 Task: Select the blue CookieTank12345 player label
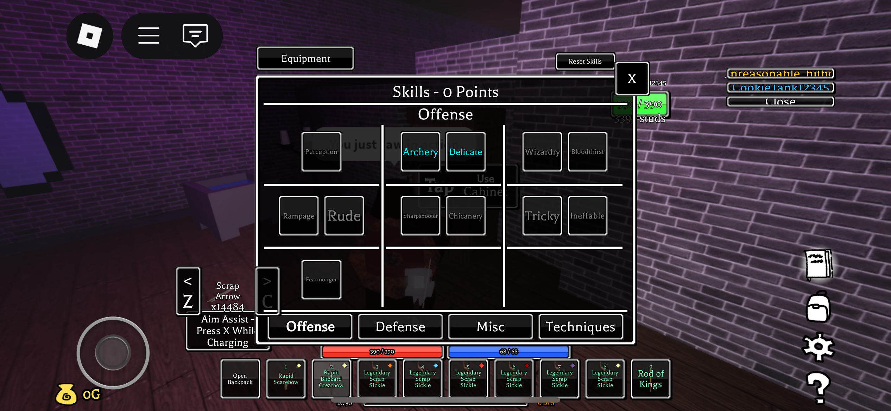pyautogui.click(x=781, y=87)
